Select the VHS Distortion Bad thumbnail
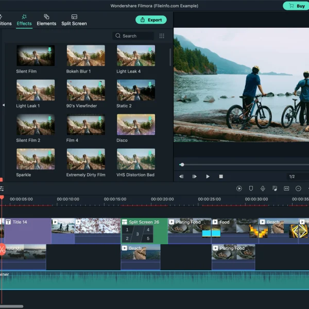 tap(136, 159)
